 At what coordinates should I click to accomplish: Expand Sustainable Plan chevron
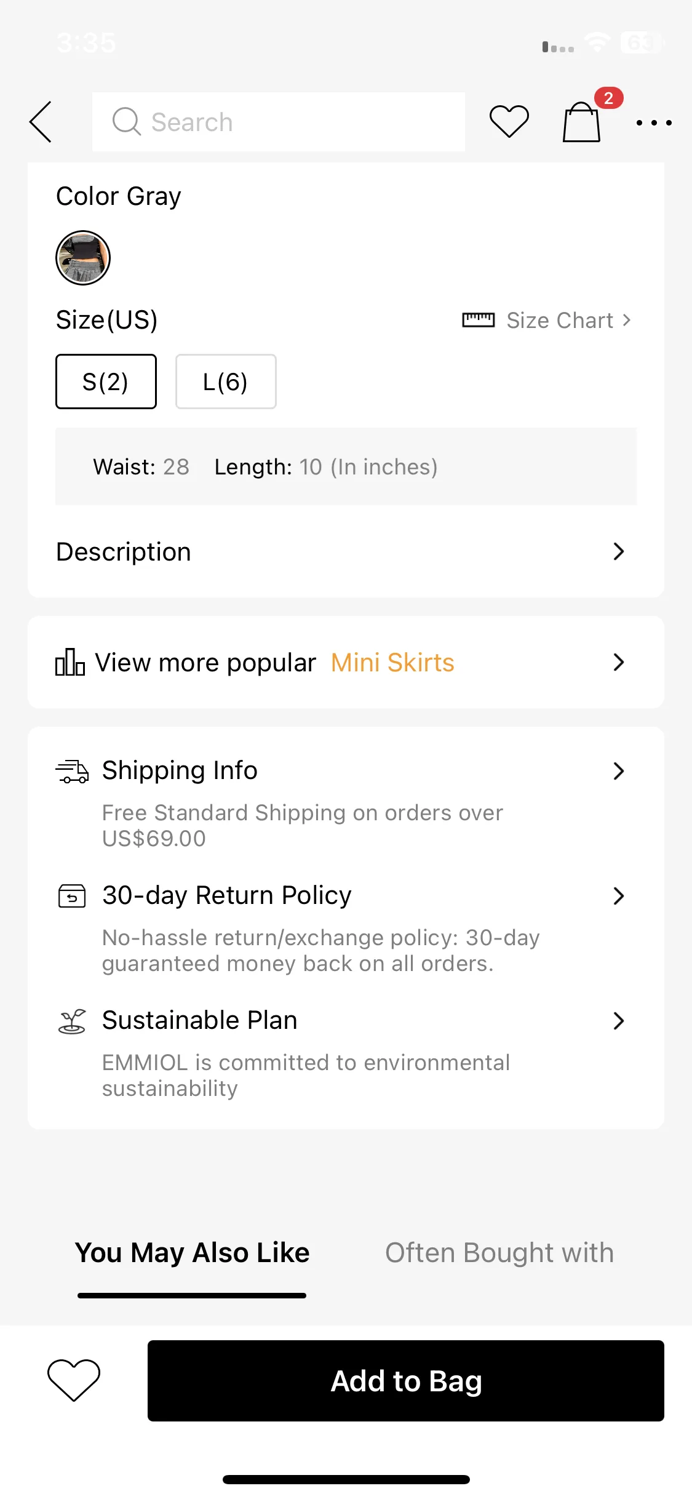point(619,1021)
